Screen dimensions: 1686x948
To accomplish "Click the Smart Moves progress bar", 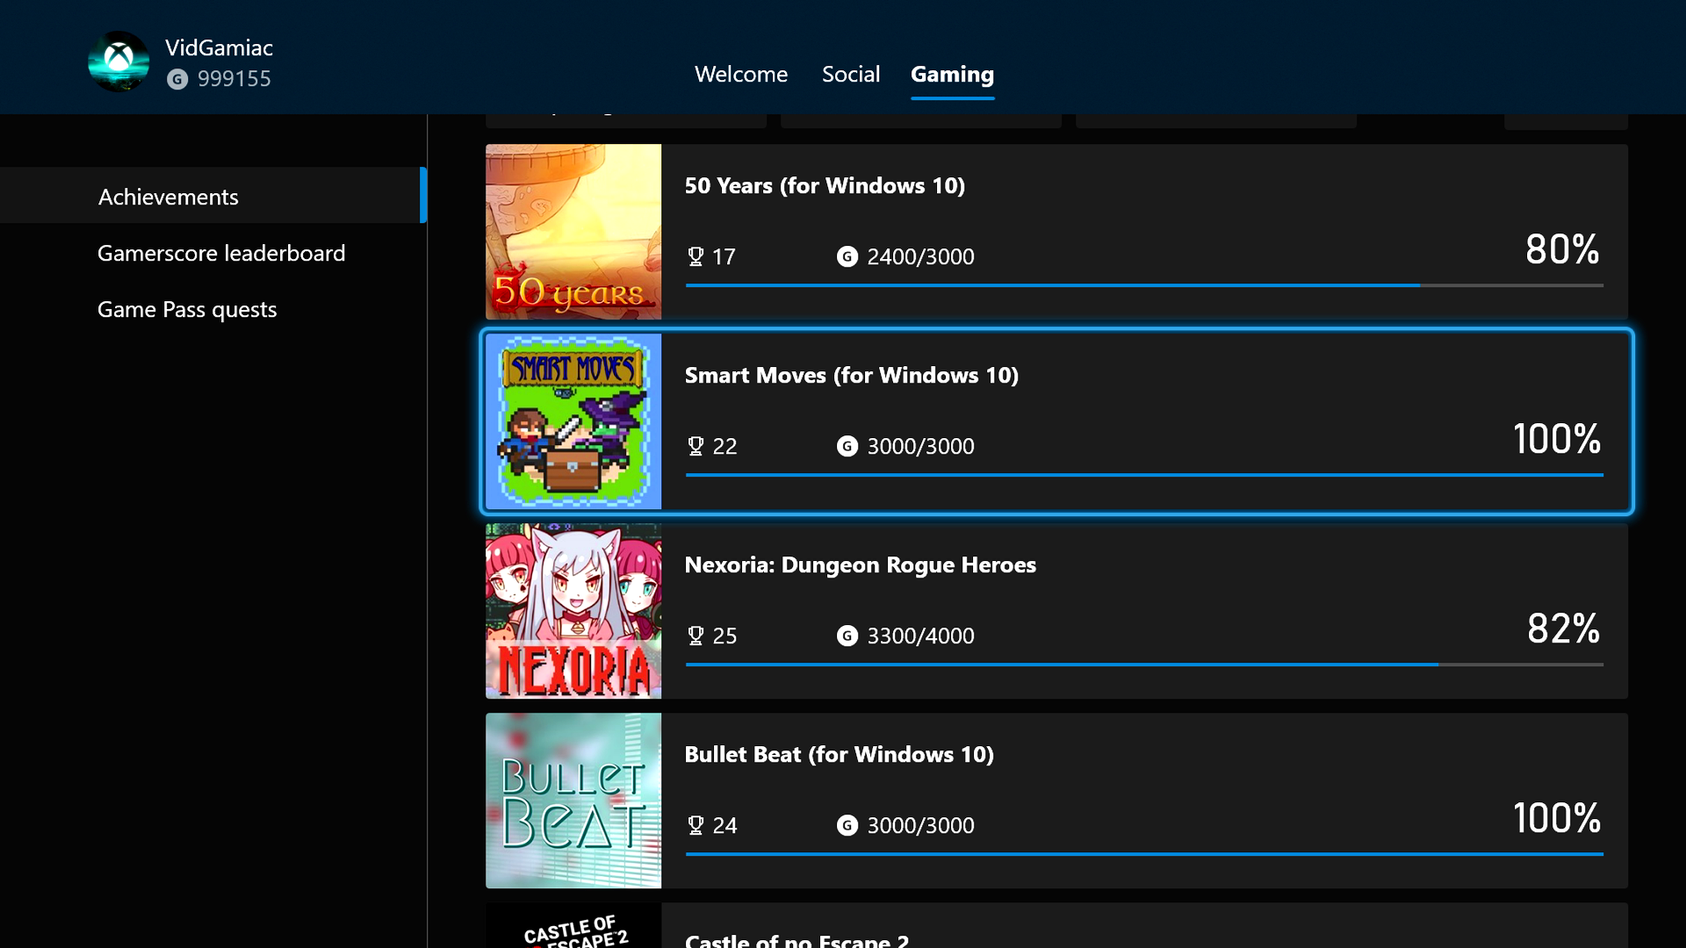I will (1143, 475).
